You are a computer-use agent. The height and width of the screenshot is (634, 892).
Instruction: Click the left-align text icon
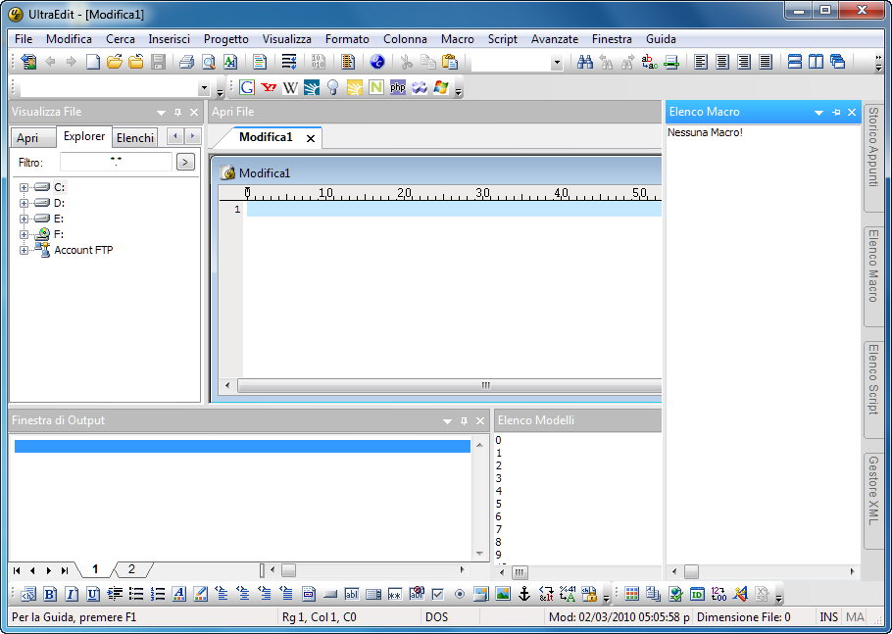(x=701, y=62)
